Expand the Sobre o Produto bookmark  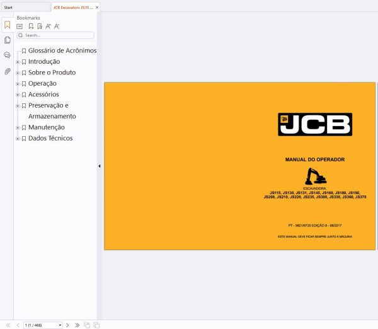[x=18, y=73]
